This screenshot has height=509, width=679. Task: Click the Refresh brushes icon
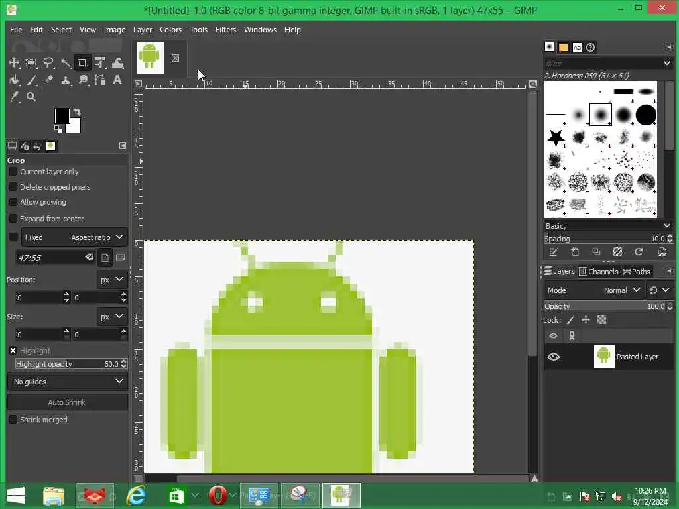pyautogui.click(x=639, y=252)
